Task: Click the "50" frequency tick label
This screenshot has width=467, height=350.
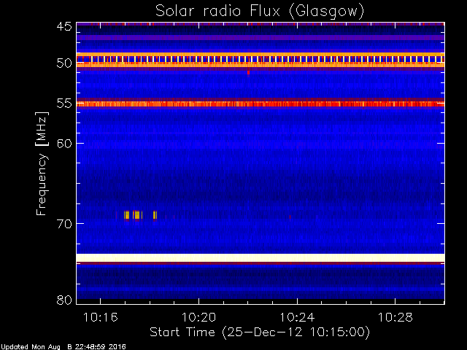Action: (64, 63)
